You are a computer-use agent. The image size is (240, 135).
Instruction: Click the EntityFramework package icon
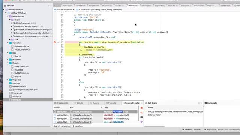coord(15,23)
